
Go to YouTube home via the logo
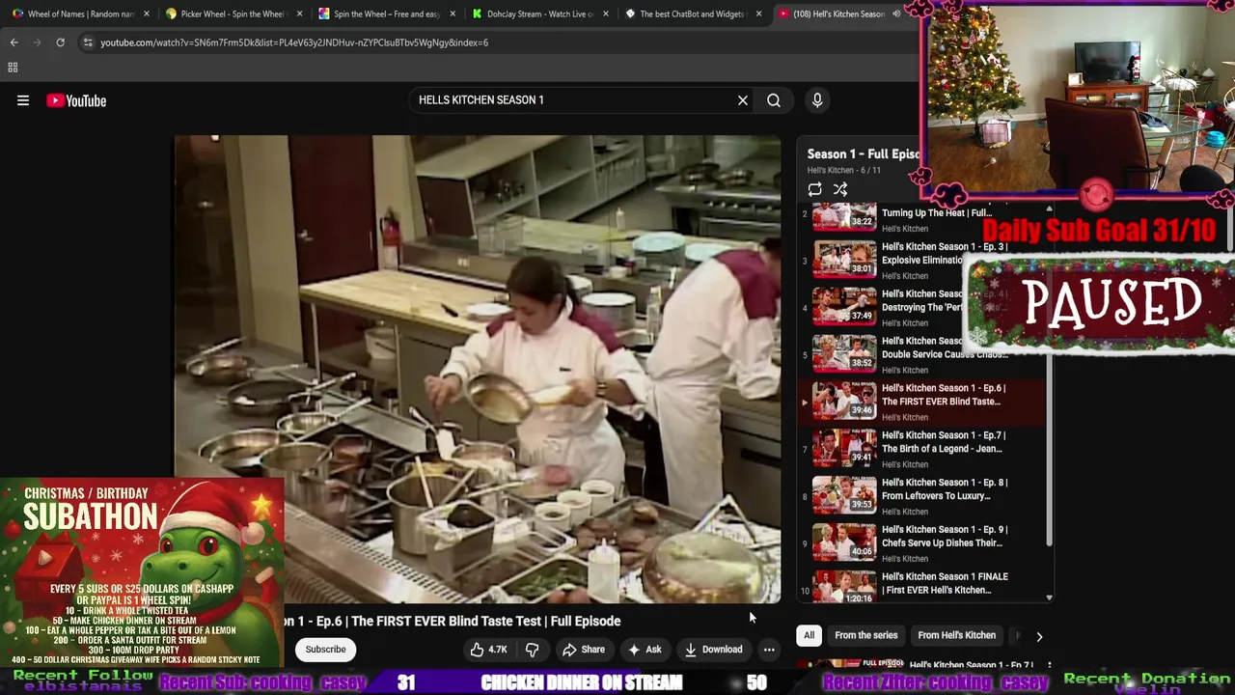point(76,100)
